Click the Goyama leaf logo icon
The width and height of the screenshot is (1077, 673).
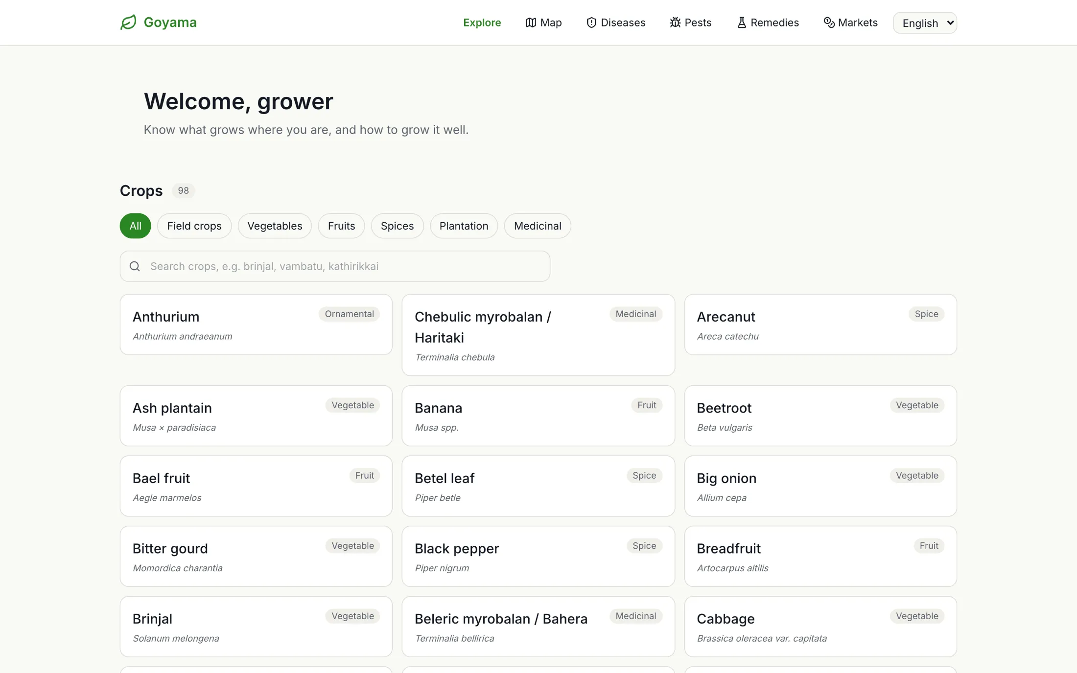coord(128,23)
